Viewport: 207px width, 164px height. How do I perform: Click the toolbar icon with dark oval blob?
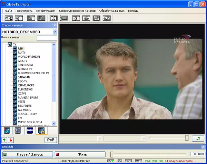pos(86,18)
